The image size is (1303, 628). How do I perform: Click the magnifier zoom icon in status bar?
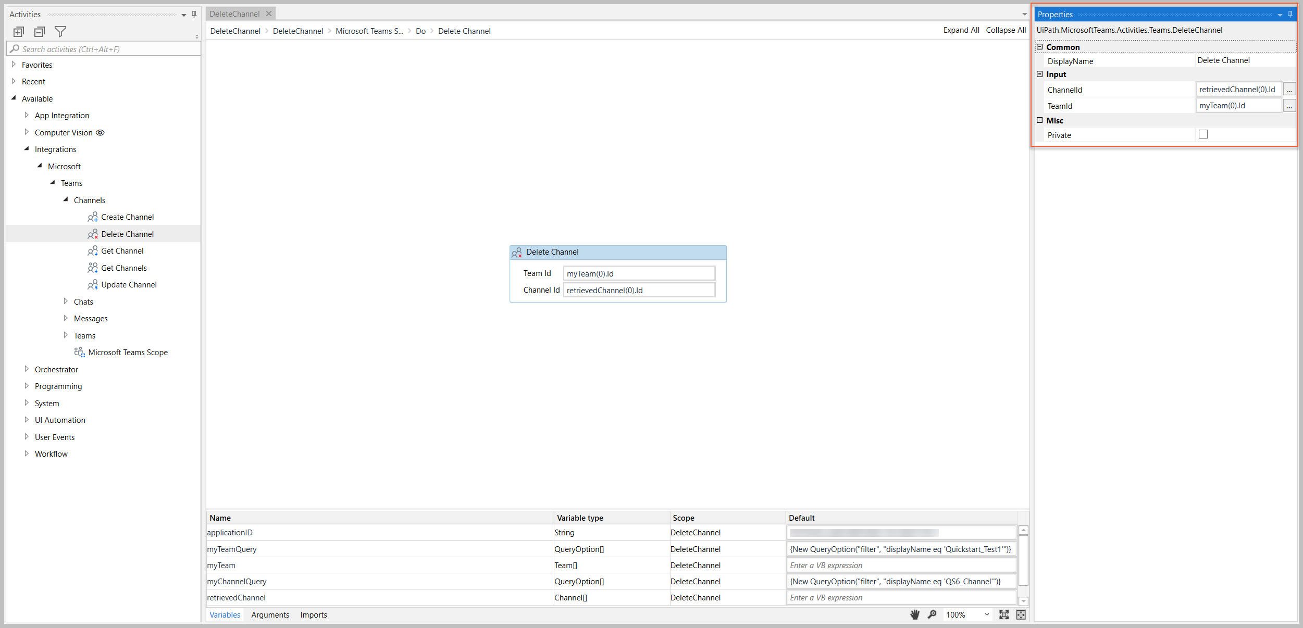coord(932,614)
